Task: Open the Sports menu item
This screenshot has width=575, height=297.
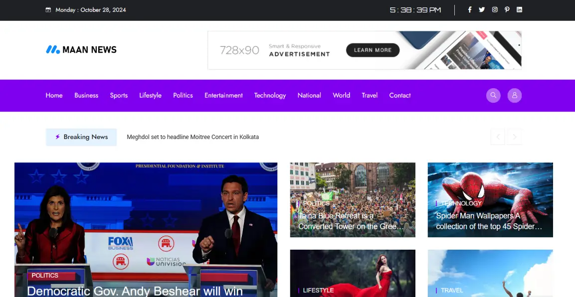Action: [119, 95]
